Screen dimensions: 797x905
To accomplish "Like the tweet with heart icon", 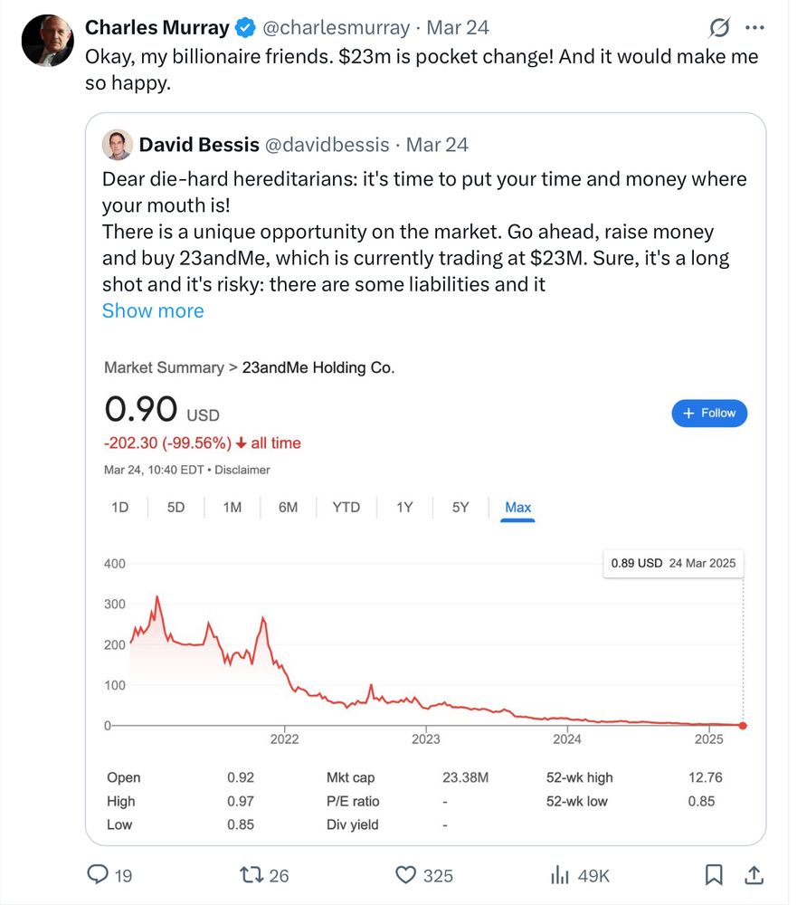I will [406, 874].
